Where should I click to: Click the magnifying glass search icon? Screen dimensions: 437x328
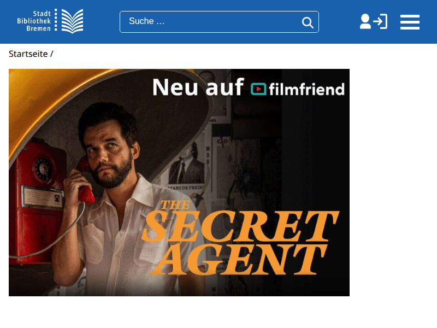308,22
